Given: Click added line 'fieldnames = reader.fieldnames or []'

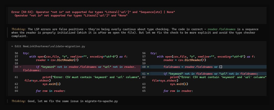Looking at the screenshot, I should tap(193, 67).
